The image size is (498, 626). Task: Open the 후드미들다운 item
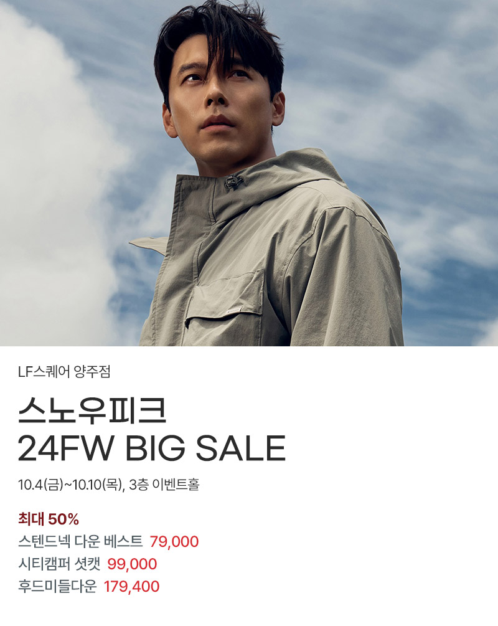(57, 586)
